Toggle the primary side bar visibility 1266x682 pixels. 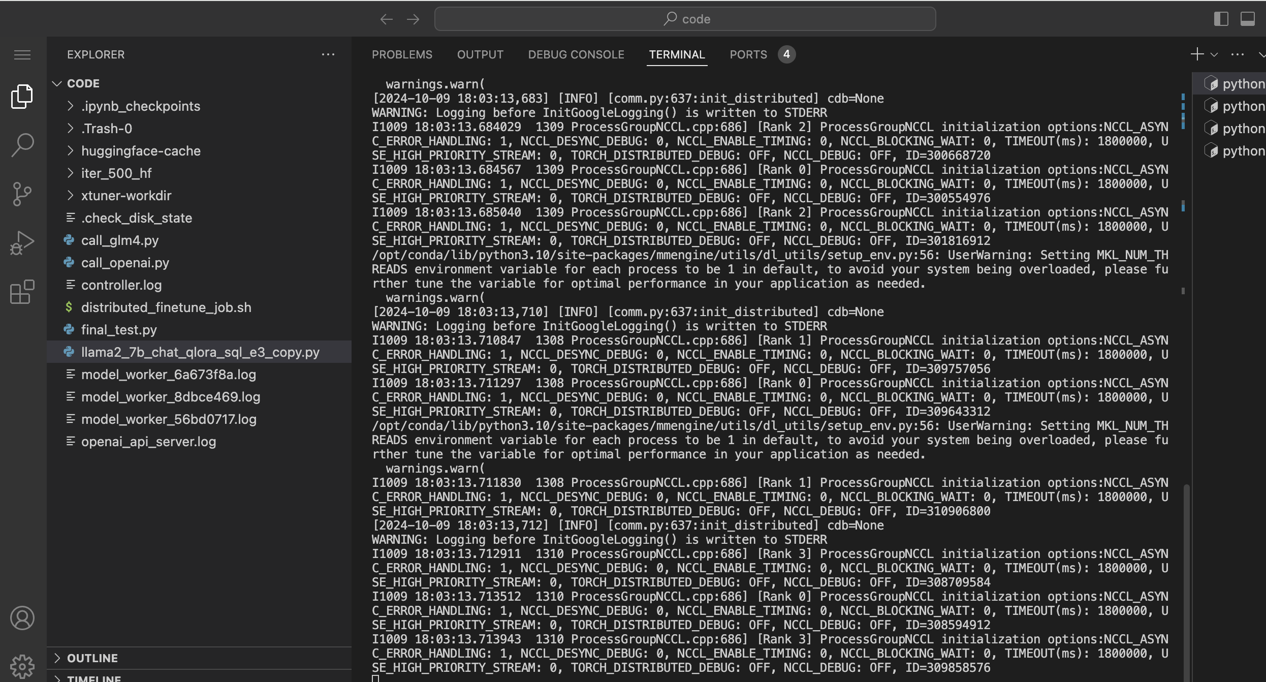(1221, 19)
